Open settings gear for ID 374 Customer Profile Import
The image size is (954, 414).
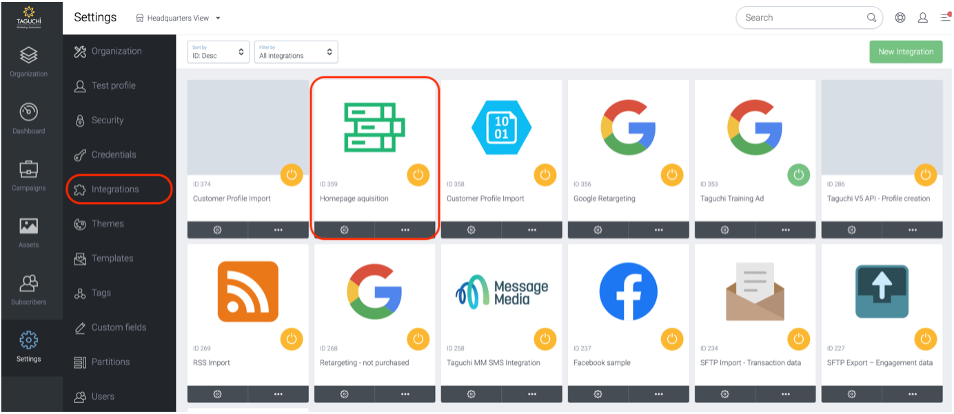tap(217, 230)
